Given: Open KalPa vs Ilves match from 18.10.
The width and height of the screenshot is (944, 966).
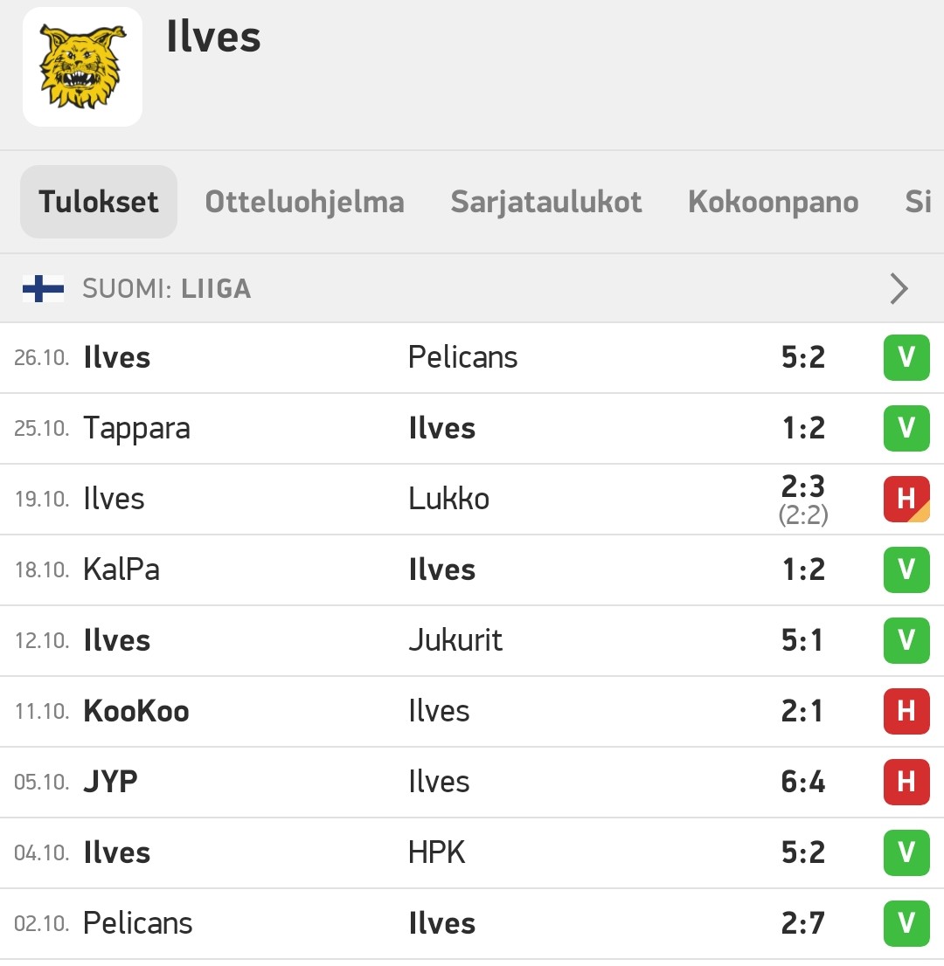Looking at the screenshot, I should point(472,569).
